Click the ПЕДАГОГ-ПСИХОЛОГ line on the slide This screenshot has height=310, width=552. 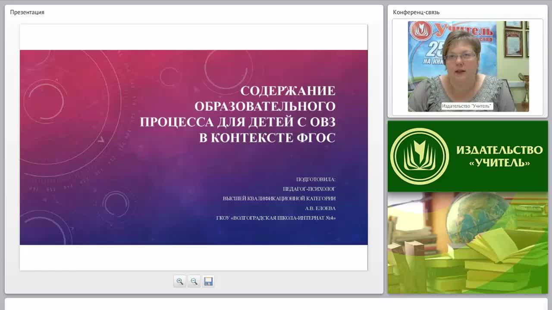tap(309, 189)
